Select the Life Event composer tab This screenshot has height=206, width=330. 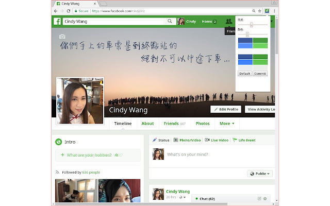point(244,140)
